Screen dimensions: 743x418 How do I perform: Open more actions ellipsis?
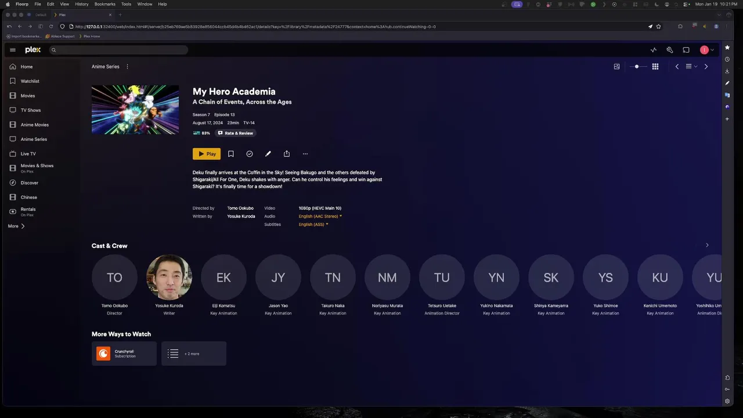click(305, 154)
